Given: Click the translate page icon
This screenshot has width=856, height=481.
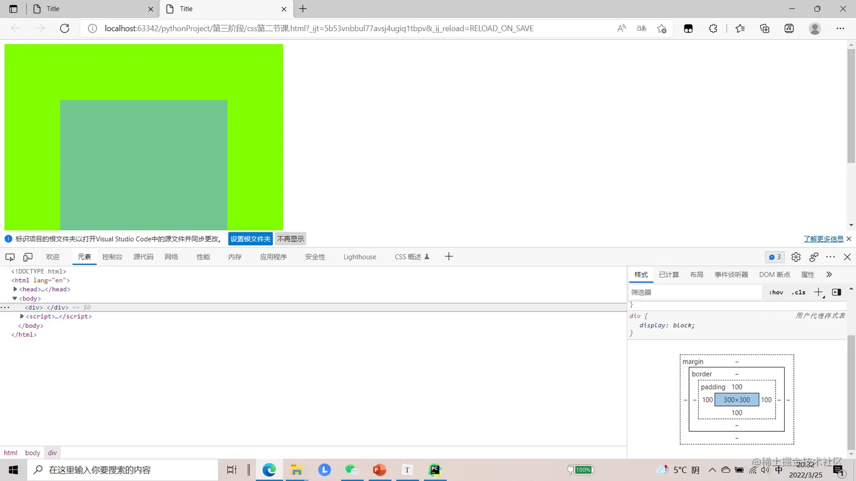Looking at the screenshot, I should pos(641,28).
